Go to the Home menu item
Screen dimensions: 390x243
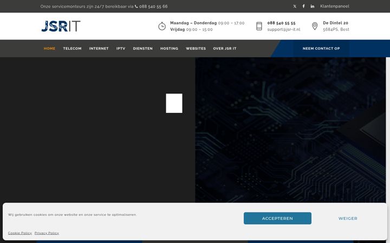[49, 49]
